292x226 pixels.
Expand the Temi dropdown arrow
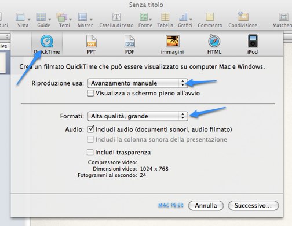[70, 20]
